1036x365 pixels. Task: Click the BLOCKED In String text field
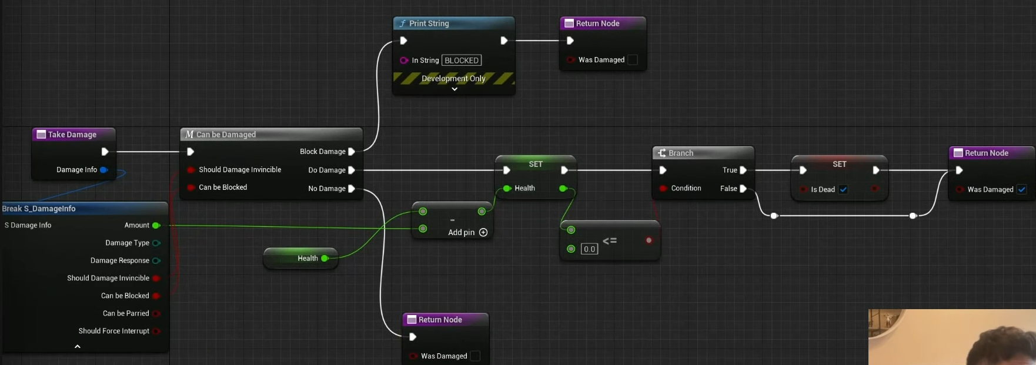pyautogui.click(x=462, y=61)
